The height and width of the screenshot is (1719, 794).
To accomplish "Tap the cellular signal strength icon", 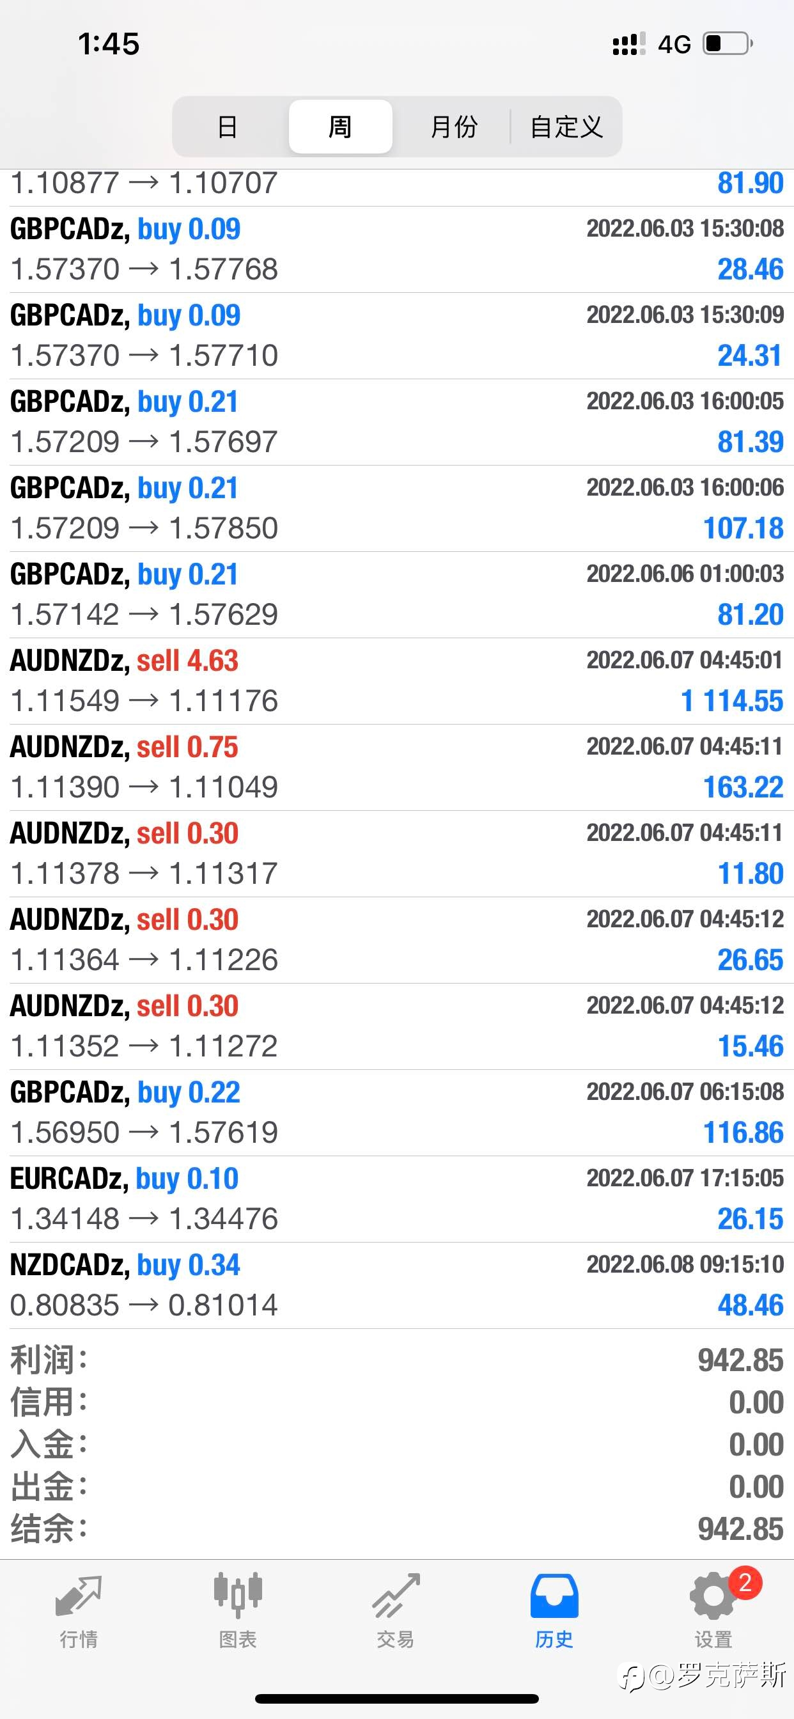I will pos(628,44).
